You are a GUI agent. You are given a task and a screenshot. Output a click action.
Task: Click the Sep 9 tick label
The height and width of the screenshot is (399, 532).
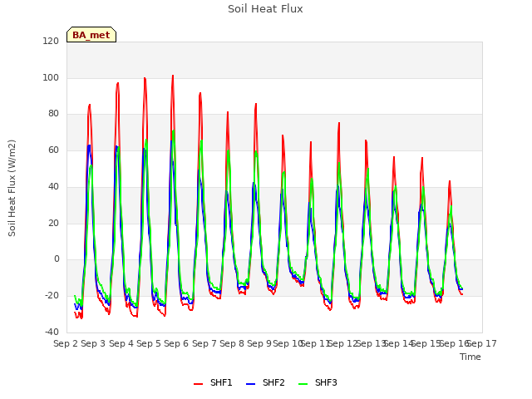259,343
